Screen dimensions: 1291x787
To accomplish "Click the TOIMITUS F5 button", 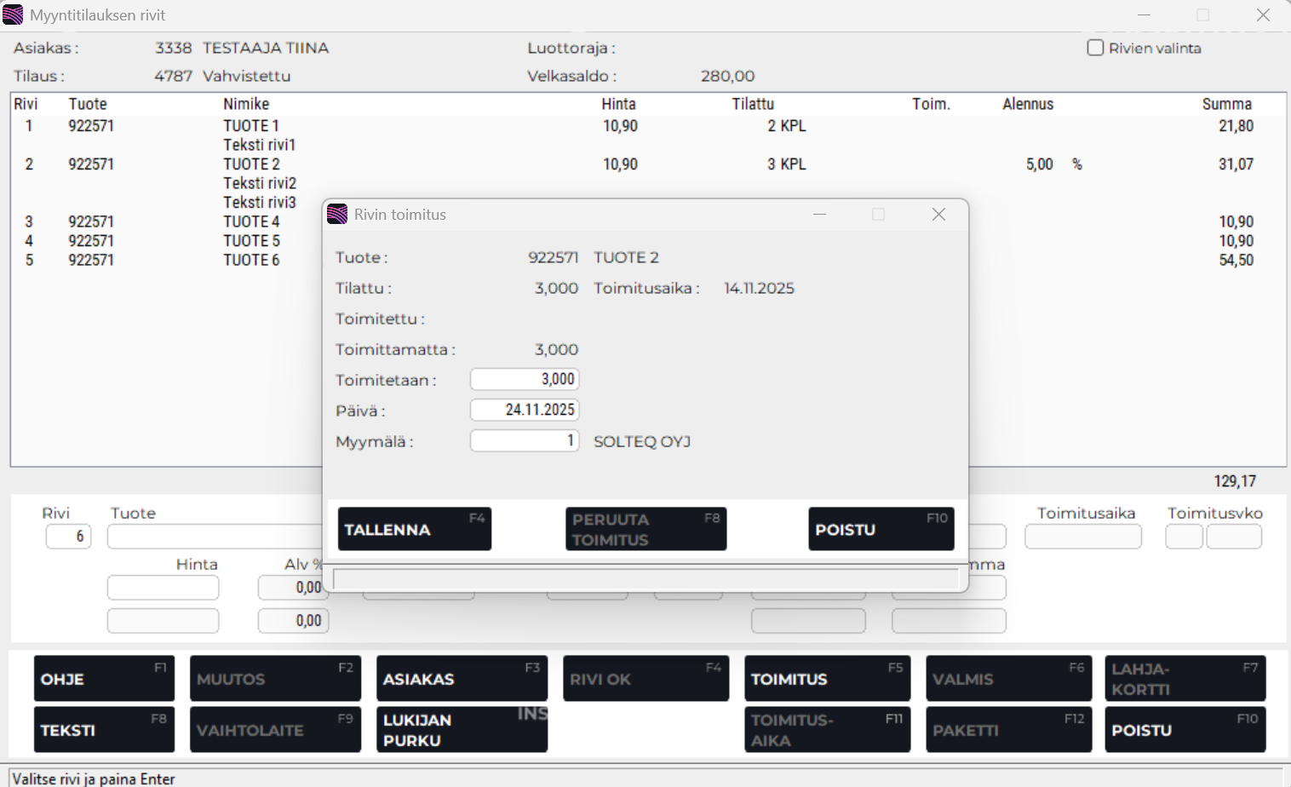I will tap(827, 679).
